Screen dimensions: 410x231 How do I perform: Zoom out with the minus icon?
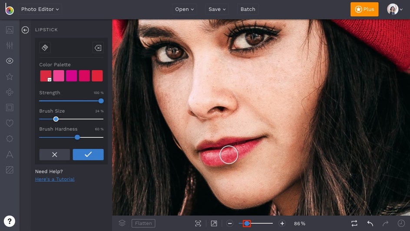[230, 224]
